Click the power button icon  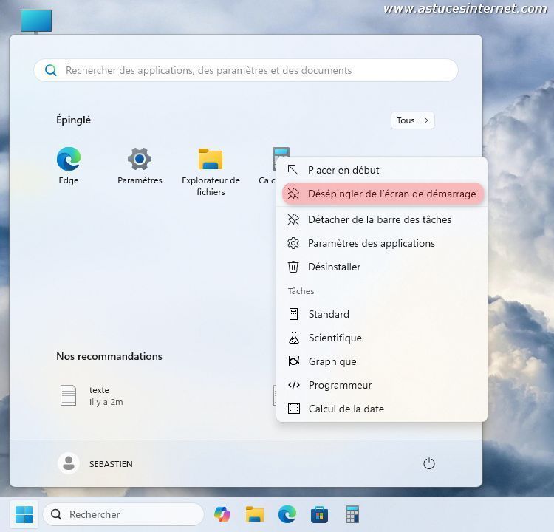tap(428, 463)
